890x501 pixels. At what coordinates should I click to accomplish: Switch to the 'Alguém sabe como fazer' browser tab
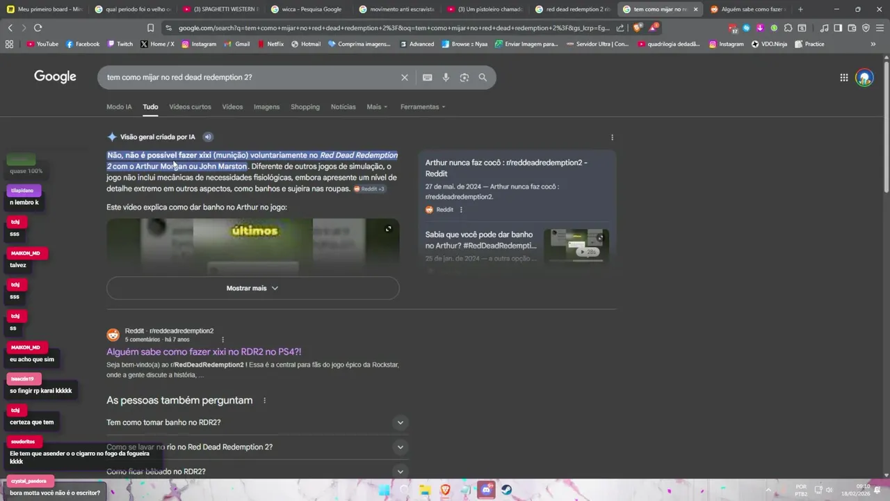747,9
